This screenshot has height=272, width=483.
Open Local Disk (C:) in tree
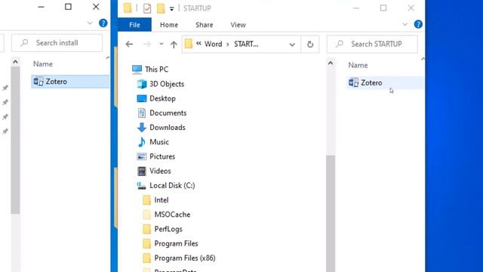click(x=172, y=185)
